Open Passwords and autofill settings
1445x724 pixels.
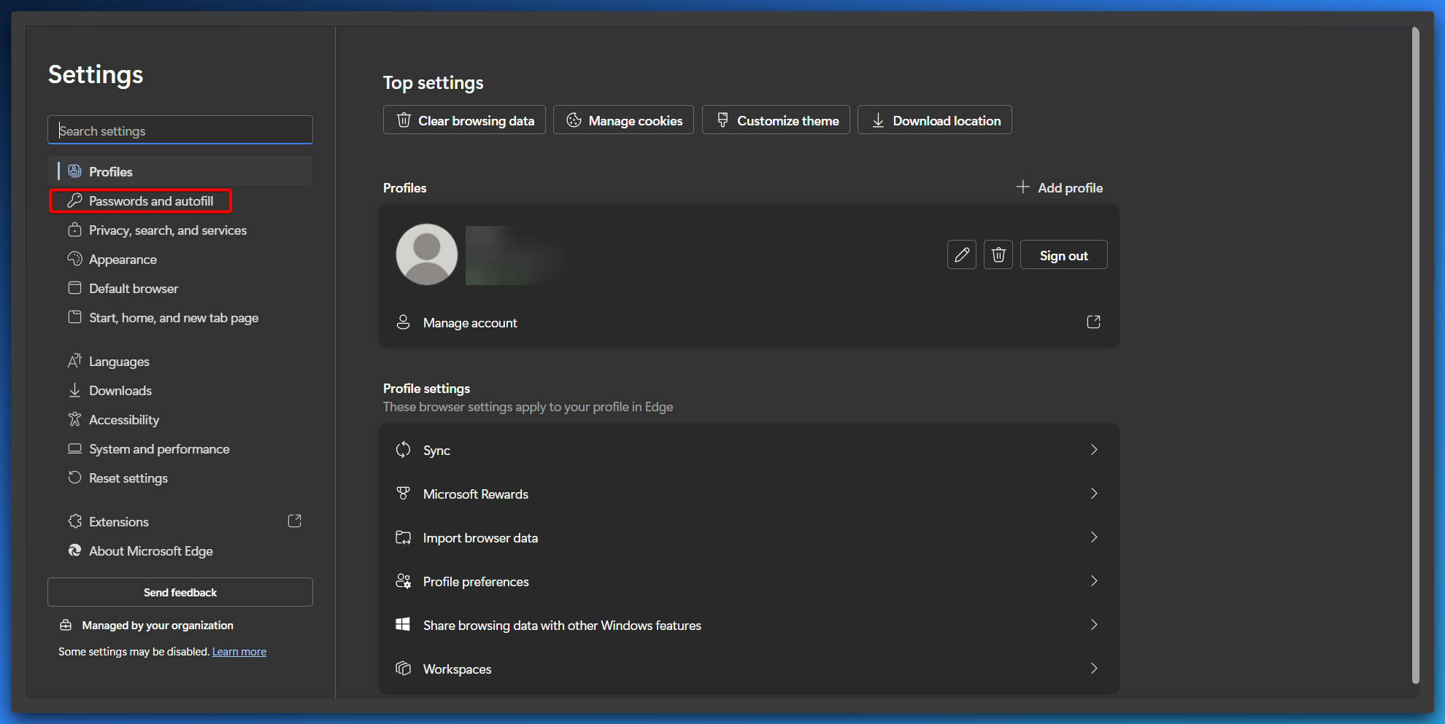(x=150, y=201)
